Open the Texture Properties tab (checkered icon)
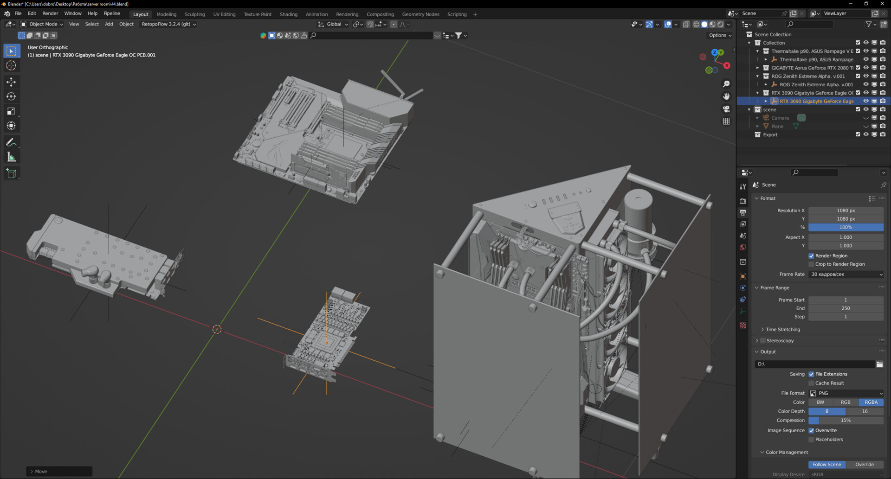 742,326
